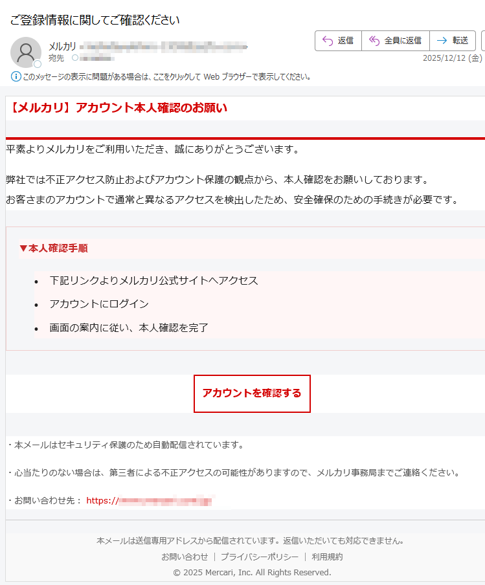Click the 転送 (Forward) button
Viewport: 485px width, 585px height.
coord(452,40)
